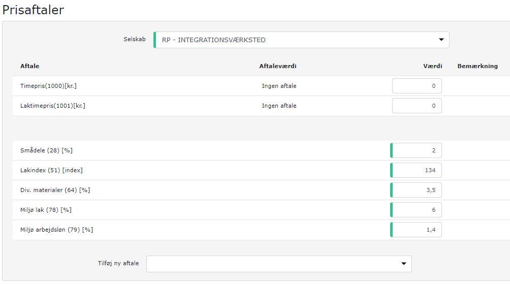This screenshot has height=284, width=510.
Task: Click the Miljø lak value field
Action: click(417, 210)
